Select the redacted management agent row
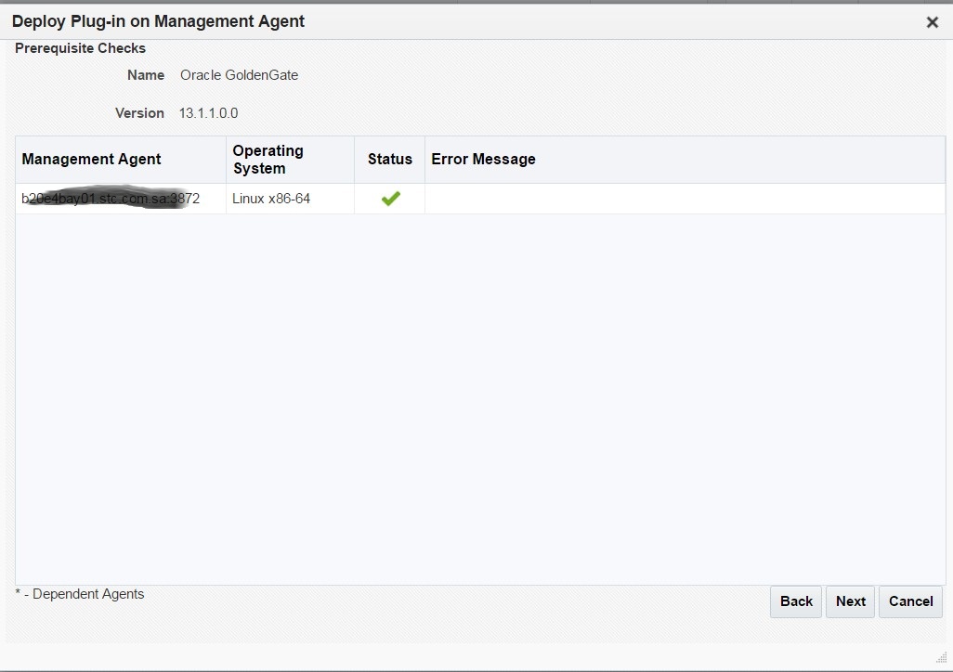 (110, 199)
